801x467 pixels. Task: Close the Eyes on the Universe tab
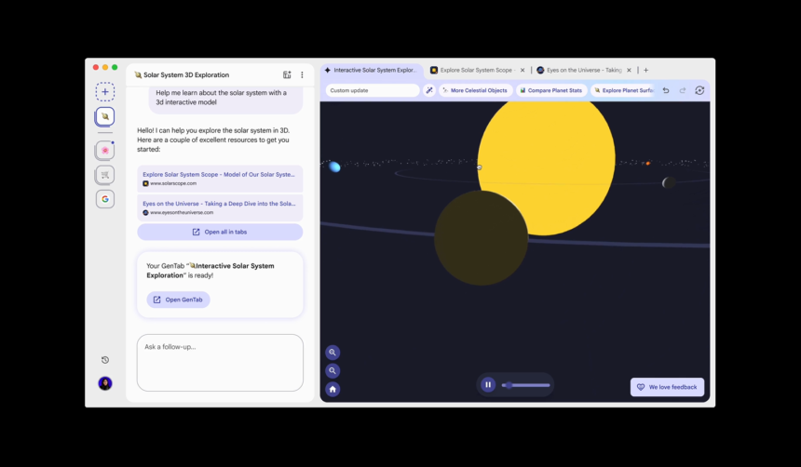click(x=629, y=71)
